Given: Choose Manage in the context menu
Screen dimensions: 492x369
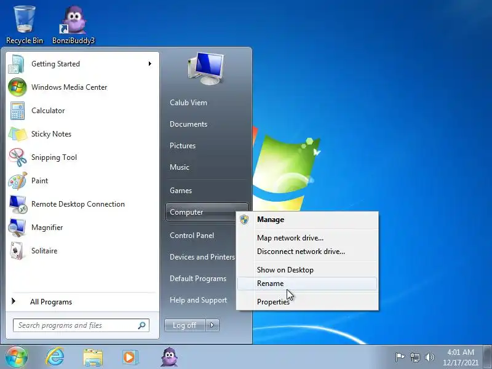Looking at the screenshot, I should coord(307,220).
